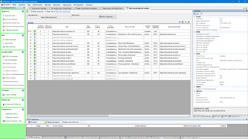
Task: Click the green check status icon in row 01
Action: 35,31
